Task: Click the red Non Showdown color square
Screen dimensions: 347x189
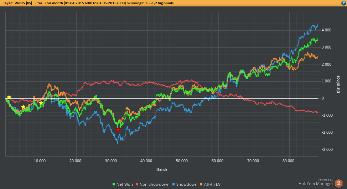Action: click(x=137, y=184)
